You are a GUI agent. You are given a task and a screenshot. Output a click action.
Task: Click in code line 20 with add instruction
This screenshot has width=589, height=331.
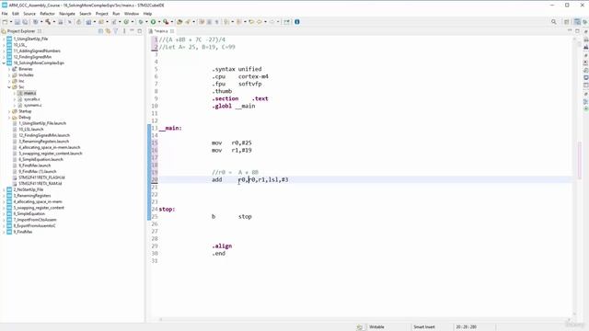(x=250, y=180)
